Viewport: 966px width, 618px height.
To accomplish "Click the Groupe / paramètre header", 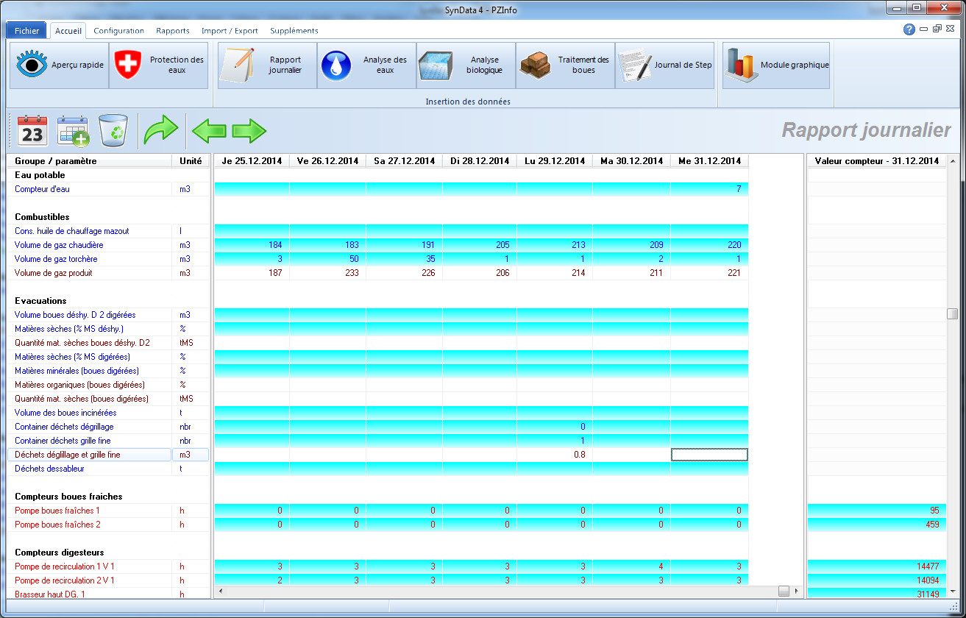I will pyautogui.click(x=89, y=161).
